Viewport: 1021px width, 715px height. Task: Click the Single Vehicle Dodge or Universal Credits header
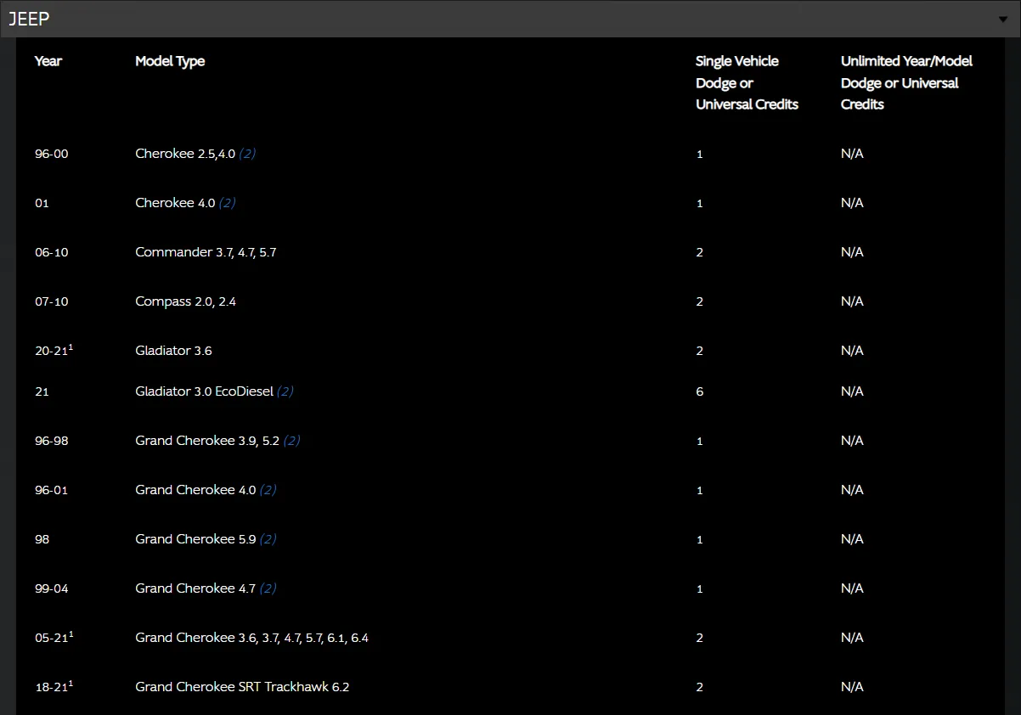pos(747,82)
